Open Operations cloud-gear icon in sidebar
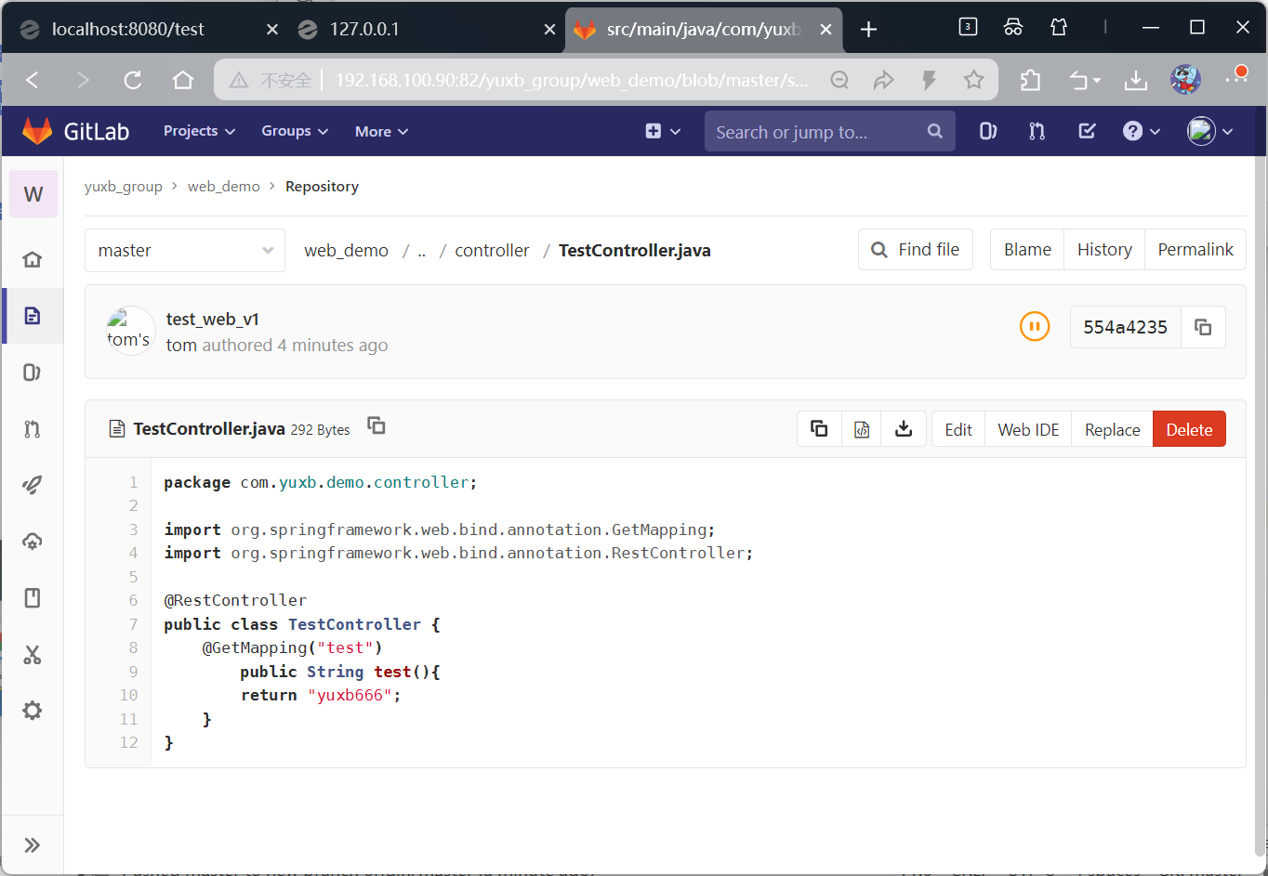 (33, 542)
